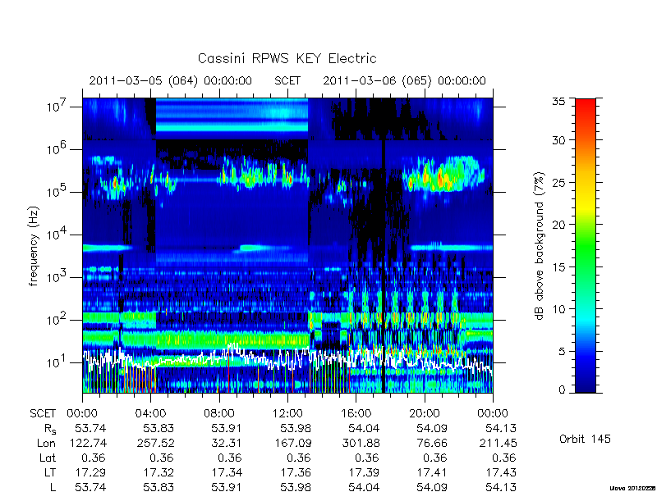
Task: Select longitude value 257.52
Action: coord(155,443)
